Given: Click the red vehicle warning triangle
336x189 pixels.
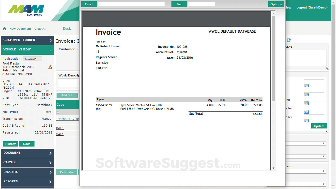Looking at the screenshot, I should pos(50,67).
